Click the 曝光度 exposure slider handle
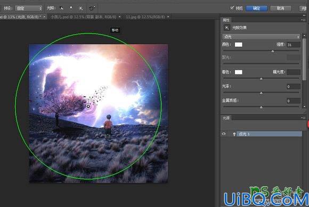Screen dimensions: 309x207 (261, 79)
